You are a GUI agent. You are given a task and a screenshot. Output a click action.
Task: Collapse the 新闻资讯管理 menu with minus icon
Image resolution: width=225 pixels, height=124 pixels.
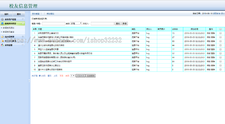23,23
